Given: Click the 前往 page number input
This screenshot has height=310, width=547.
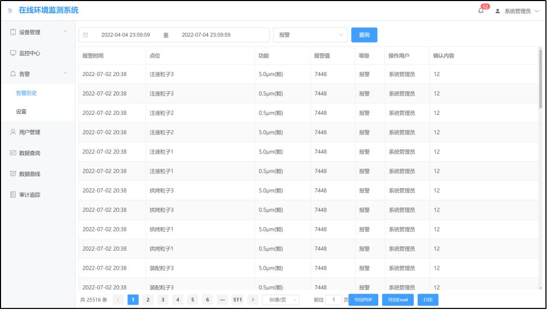Looking at the screenshot, I should pos(334,300).
